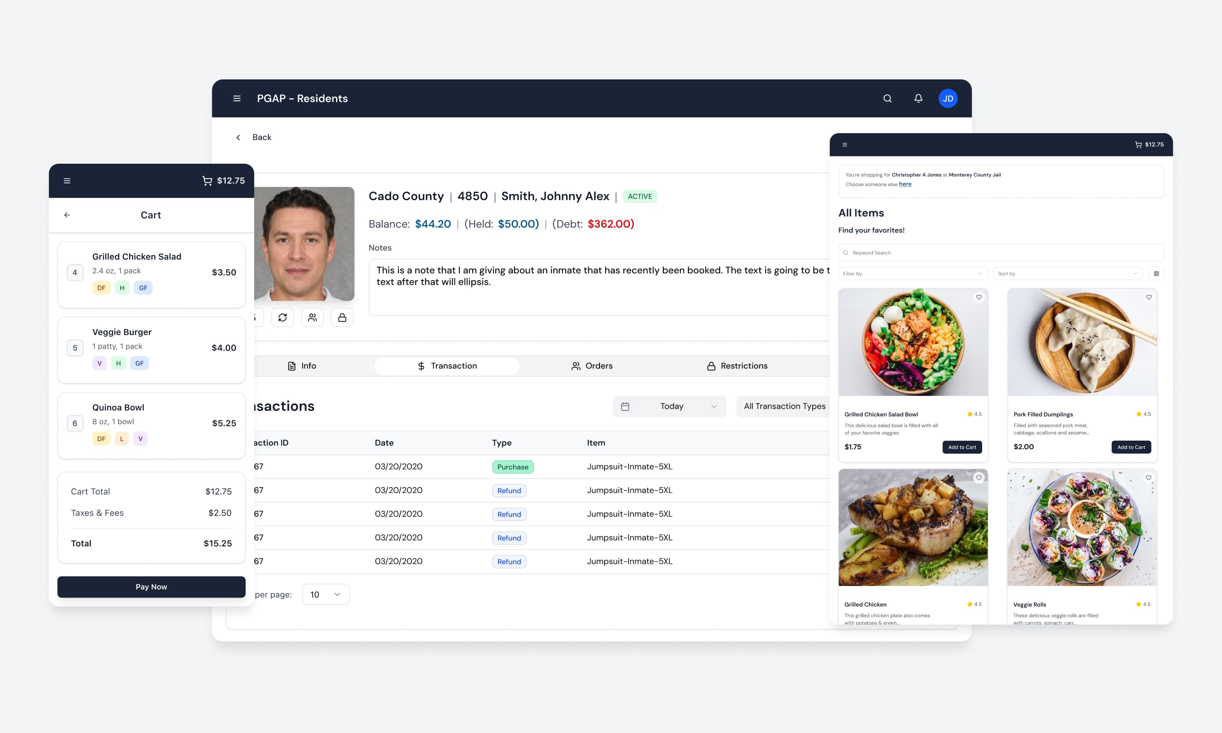The image size is (1222, 733).
Task: Click the back arrow in Cart header
Action: tap(67, 215)
